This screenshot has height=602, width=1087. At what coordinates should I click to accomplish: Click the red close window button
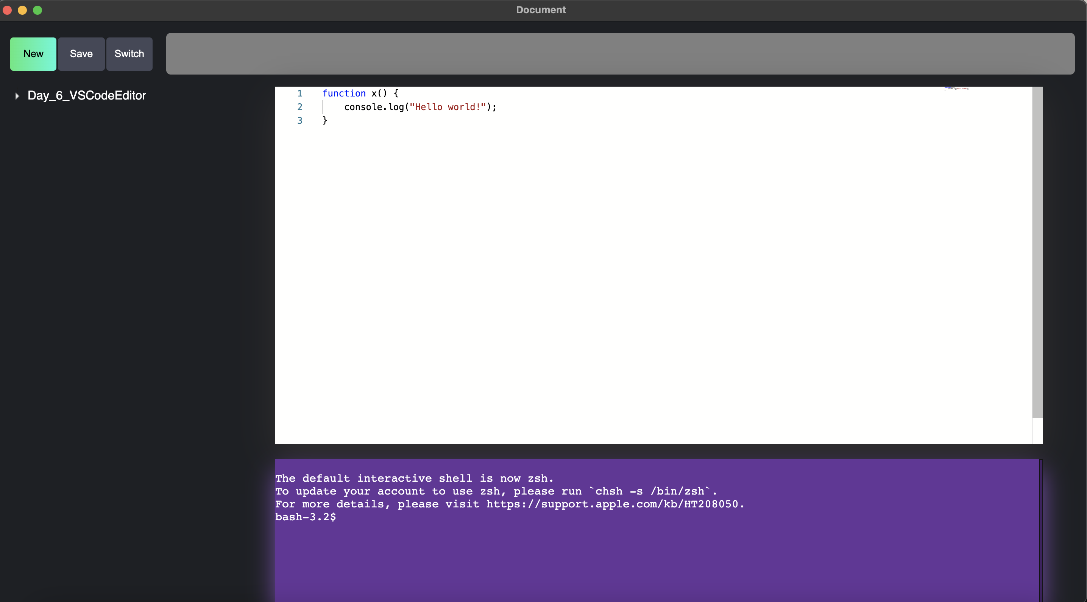(x=7, y=10)
